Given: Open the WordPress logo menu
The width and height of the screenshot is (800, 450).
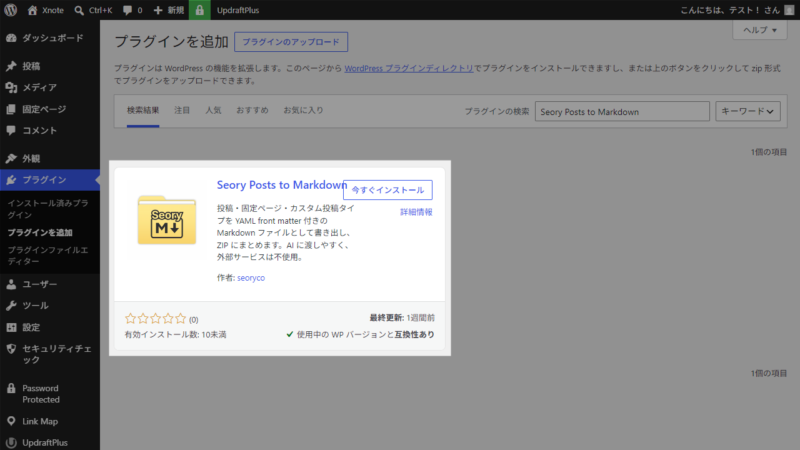Looking at the screenshot, I should (x=11, y=10).
